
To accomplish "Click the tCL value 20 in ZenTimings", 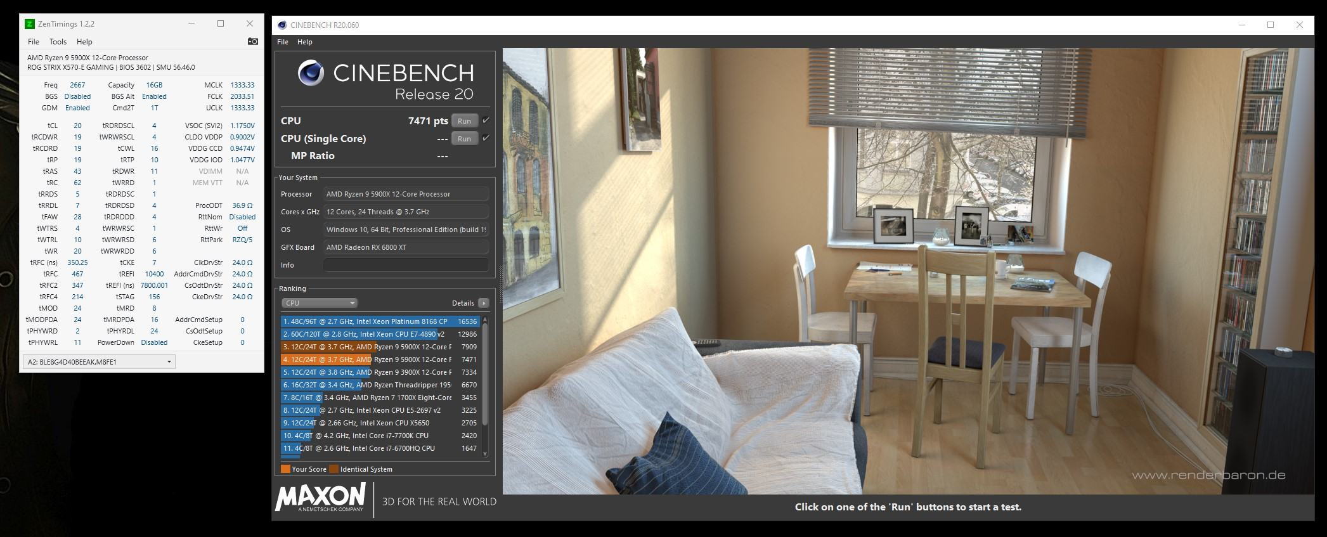I will point(77,126).
